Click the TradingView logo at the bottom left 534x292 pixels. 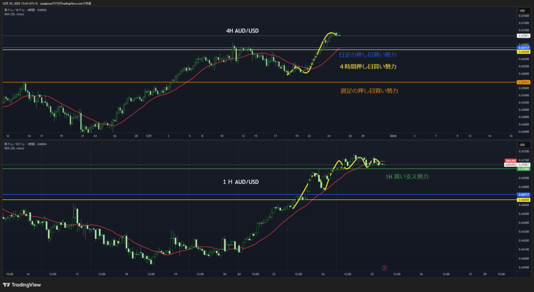click(x=22, y=285)
